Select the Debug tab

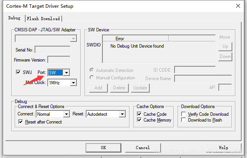14,18
